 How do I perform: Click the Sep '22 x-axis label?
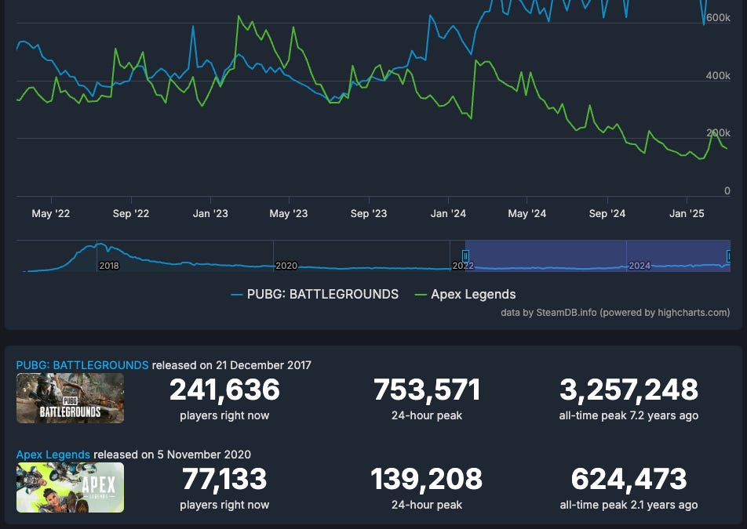click(131, 214)
